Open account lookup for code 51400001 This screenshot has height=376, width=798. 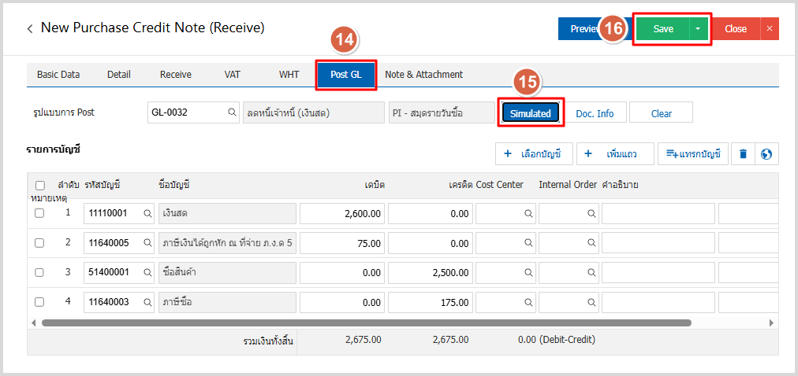point(147,273)
